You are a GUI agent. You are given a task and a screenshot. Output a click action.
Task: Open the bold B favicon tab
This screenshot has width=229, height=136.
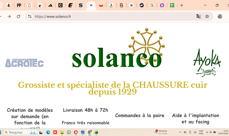121,5
